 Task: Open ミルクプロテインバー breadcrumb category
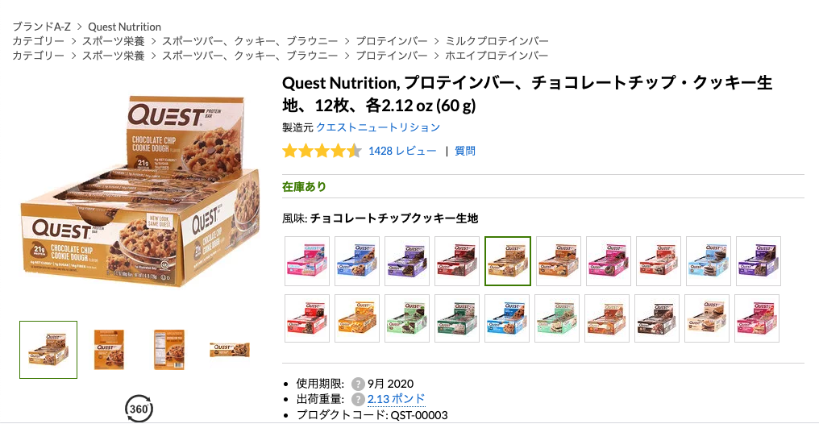[x=497, y=41]
